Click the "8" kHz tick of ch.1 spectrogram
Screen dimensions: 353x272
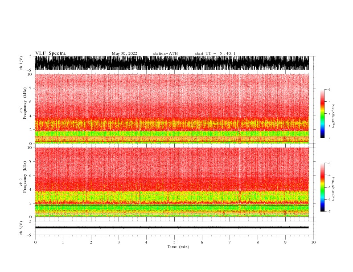click(31, 88)
